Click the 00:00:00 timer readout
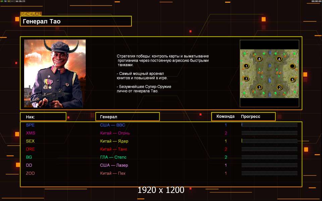 click(x=316, y=1)
